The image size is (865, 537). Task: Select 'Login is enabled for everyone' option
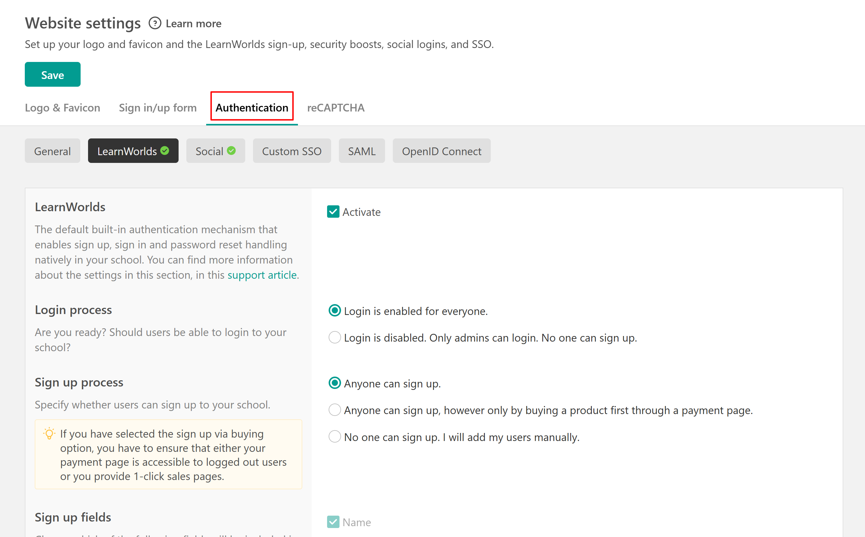[335, 311]
